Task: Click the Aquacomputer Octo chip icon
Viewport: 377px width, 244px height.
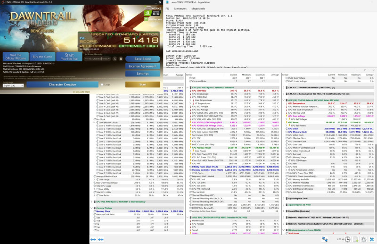Action: [287, 199]
